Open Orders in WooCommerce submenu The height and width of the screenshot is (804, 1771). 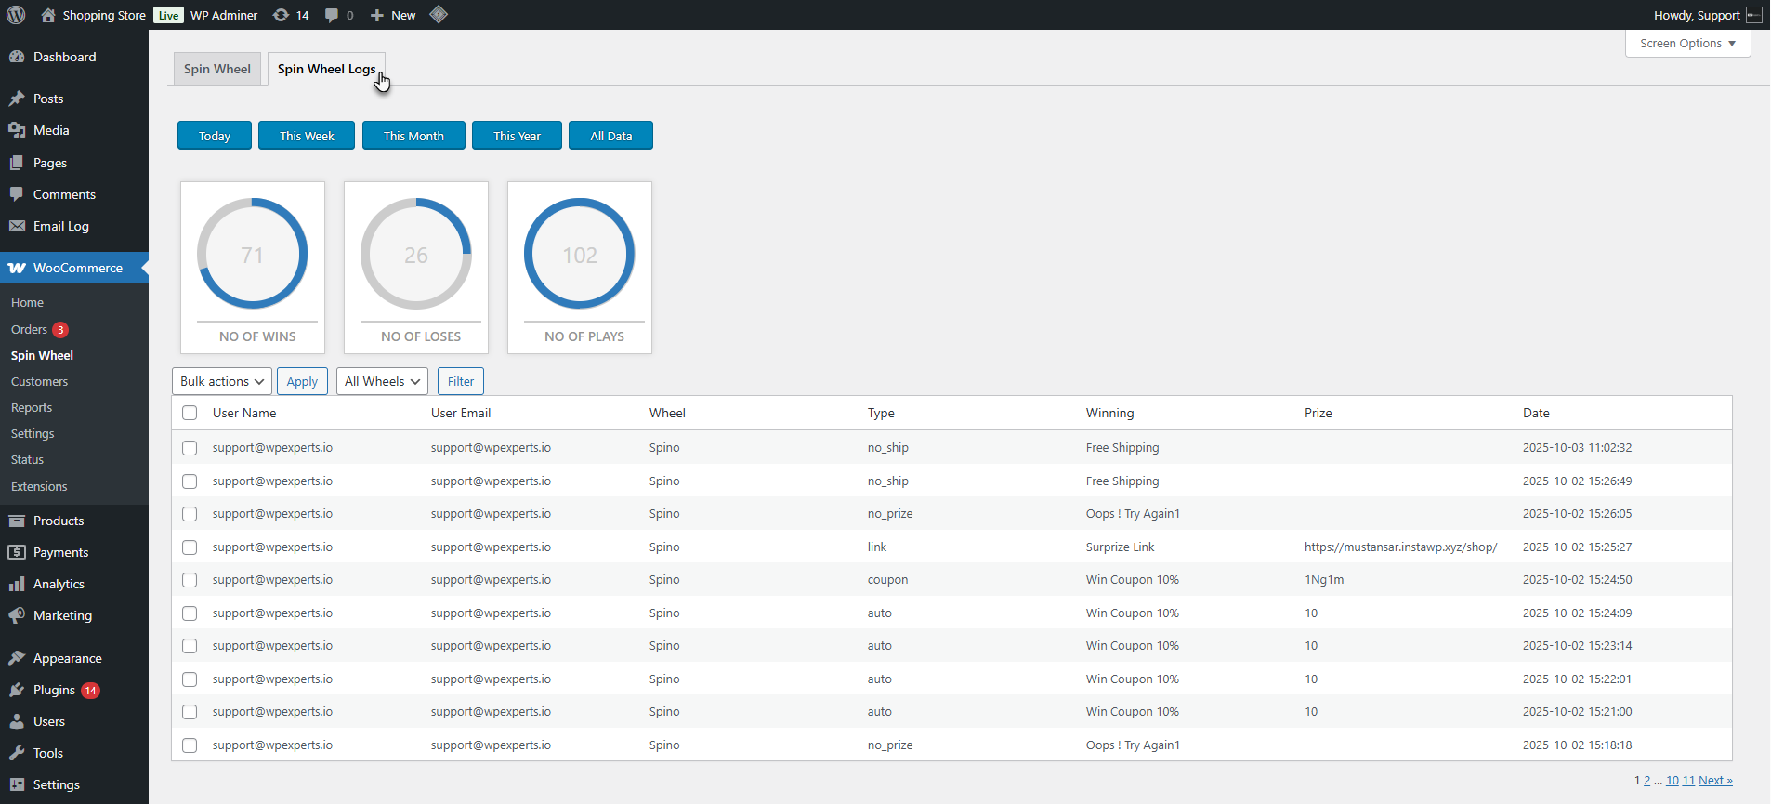[29, 329]
